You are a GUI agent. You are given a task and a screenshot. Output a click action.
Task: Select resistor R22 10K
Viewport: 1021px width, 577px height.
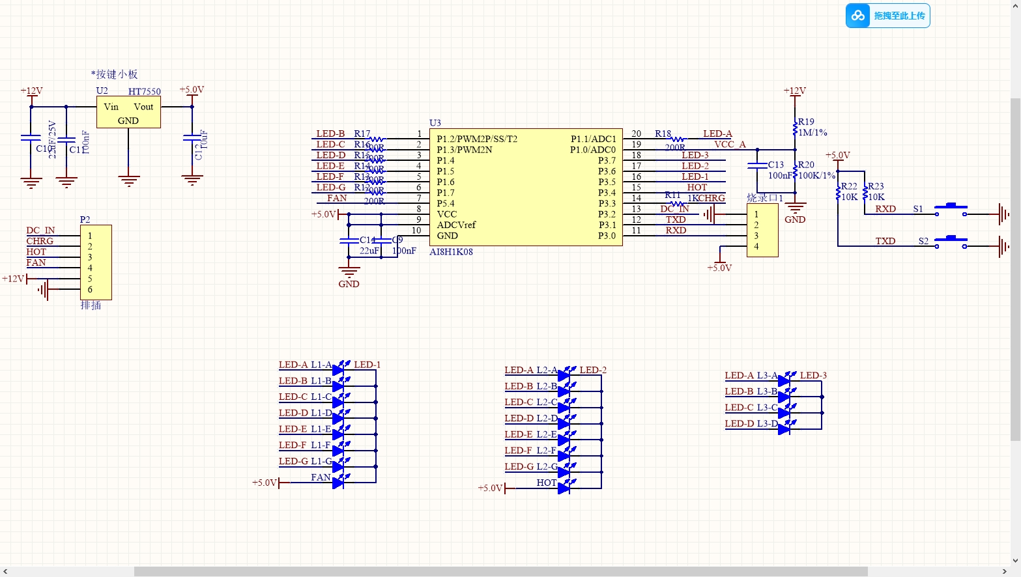tap(838, 192)
